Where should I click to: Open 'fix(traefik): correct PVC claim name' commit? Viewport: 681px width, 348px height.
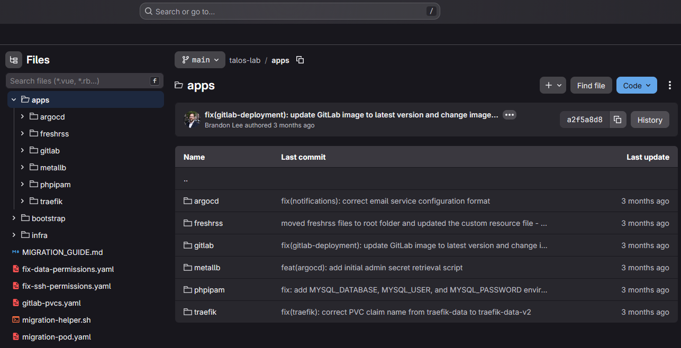click(406, 312)
